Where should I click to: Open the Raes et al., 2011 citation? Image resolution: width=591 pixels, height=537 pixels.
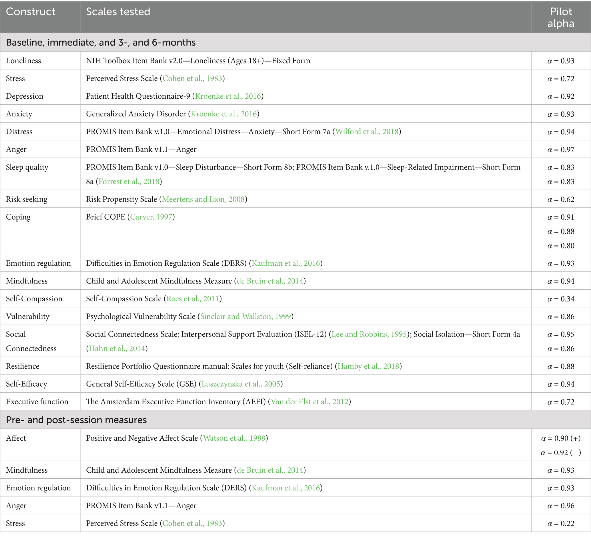193,299
